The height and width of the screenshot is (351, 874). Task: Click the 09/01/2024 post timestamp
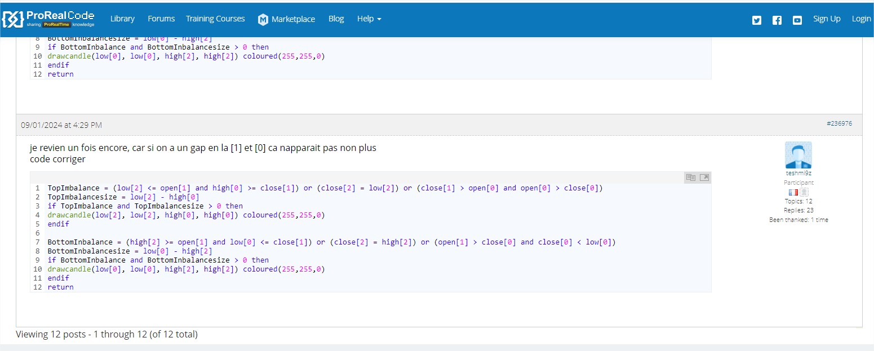pos(61,125)
